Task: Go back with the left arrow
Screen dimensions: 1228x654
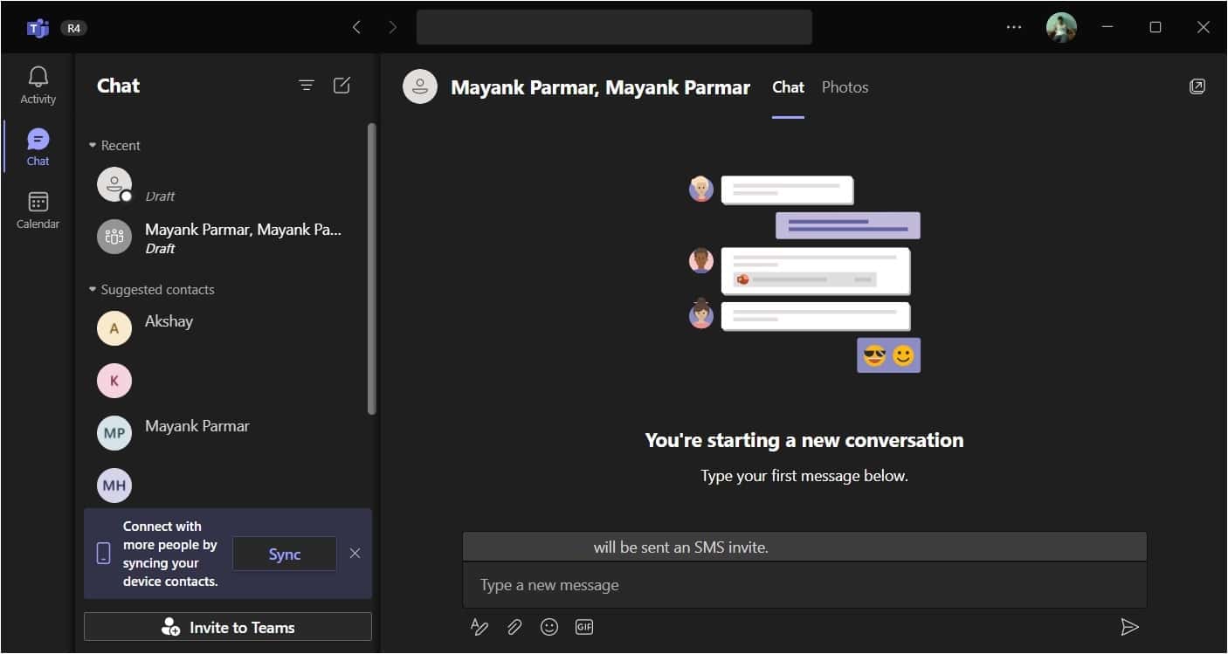Action: (356, 27)
